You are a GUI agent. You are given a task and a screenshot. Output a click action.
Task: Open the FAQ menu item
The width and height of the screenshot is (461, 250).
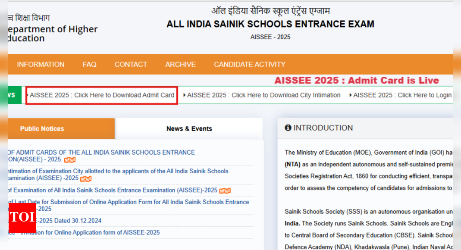89,64
